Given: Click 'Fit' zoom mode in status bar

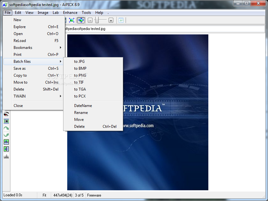Looking at the screenshot, I should coord(45,195).
